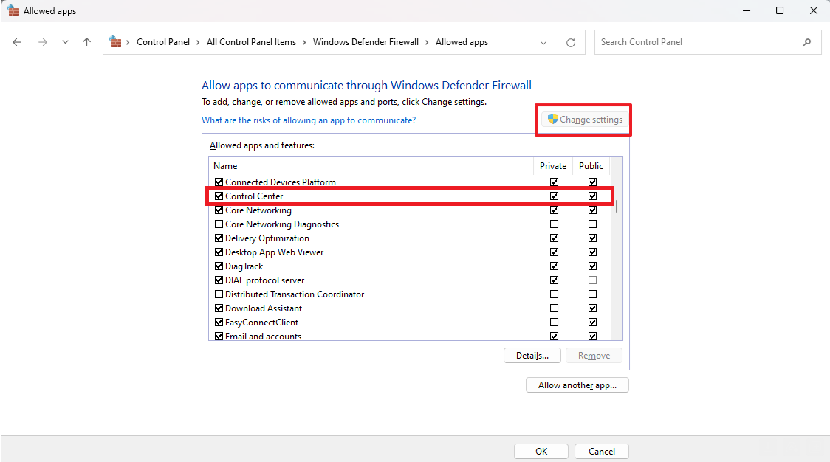Click the Private column header

553,166
